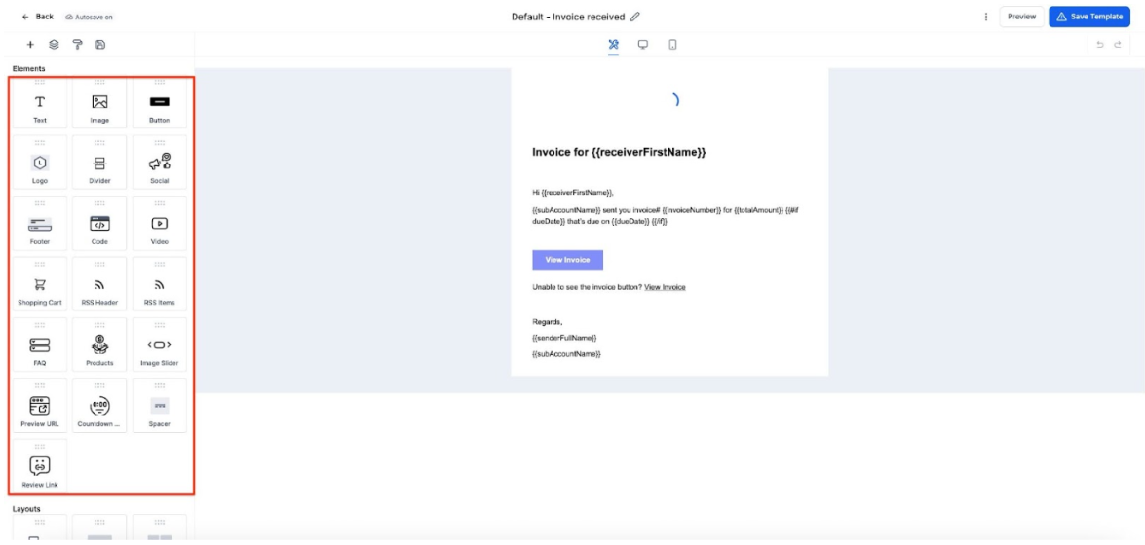Switch to mobile preview view

[x=672, y=45]
